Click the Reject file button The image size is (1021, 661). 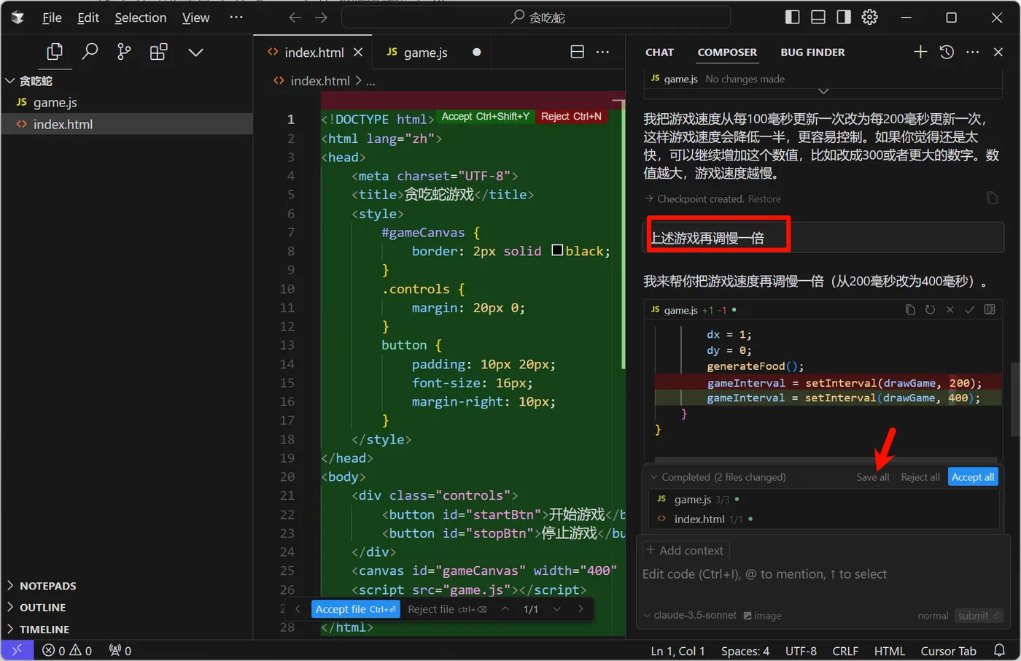[447, 608]
